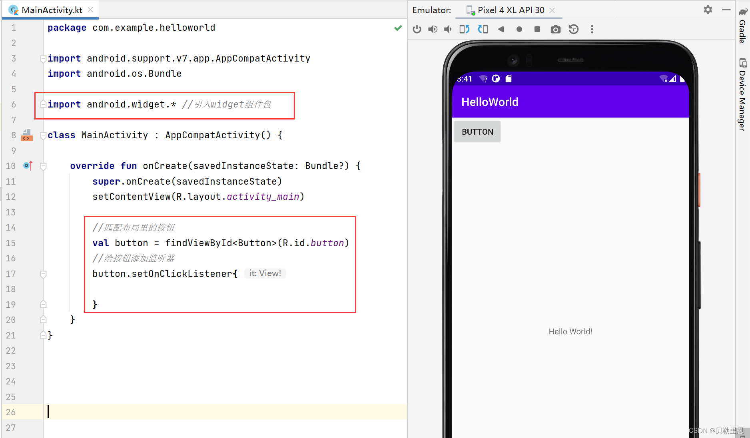Click the package name com.example.helloworld
The height and width of the screenshot is (438, 750).
click(154, 28)
